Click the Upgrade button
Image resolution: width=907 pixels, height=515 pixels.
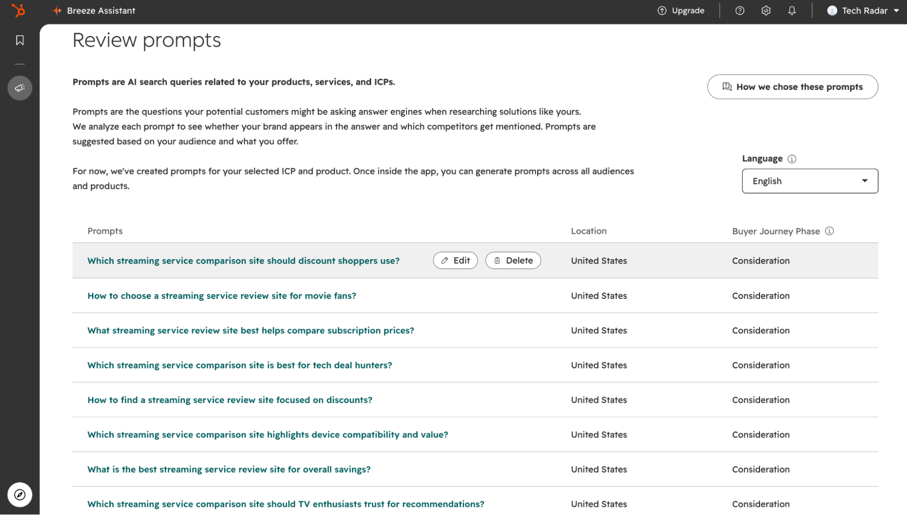click(681, 10)
